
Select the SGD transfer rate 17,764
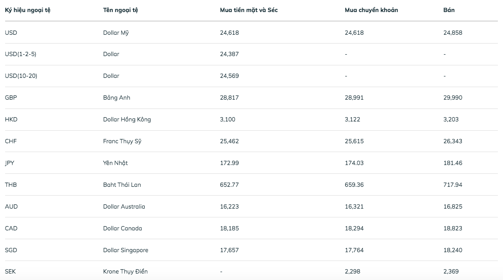(x=354, y=250)
